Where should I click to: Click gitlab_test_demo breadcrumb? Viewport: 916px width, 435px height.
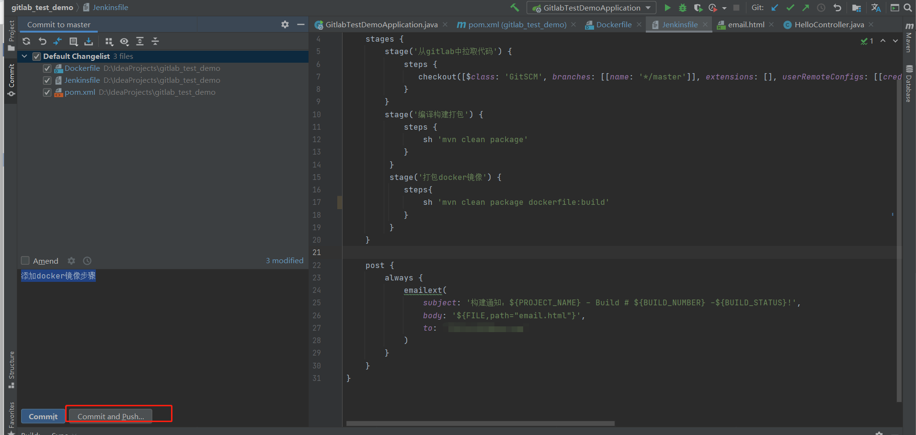pos(42,7)
